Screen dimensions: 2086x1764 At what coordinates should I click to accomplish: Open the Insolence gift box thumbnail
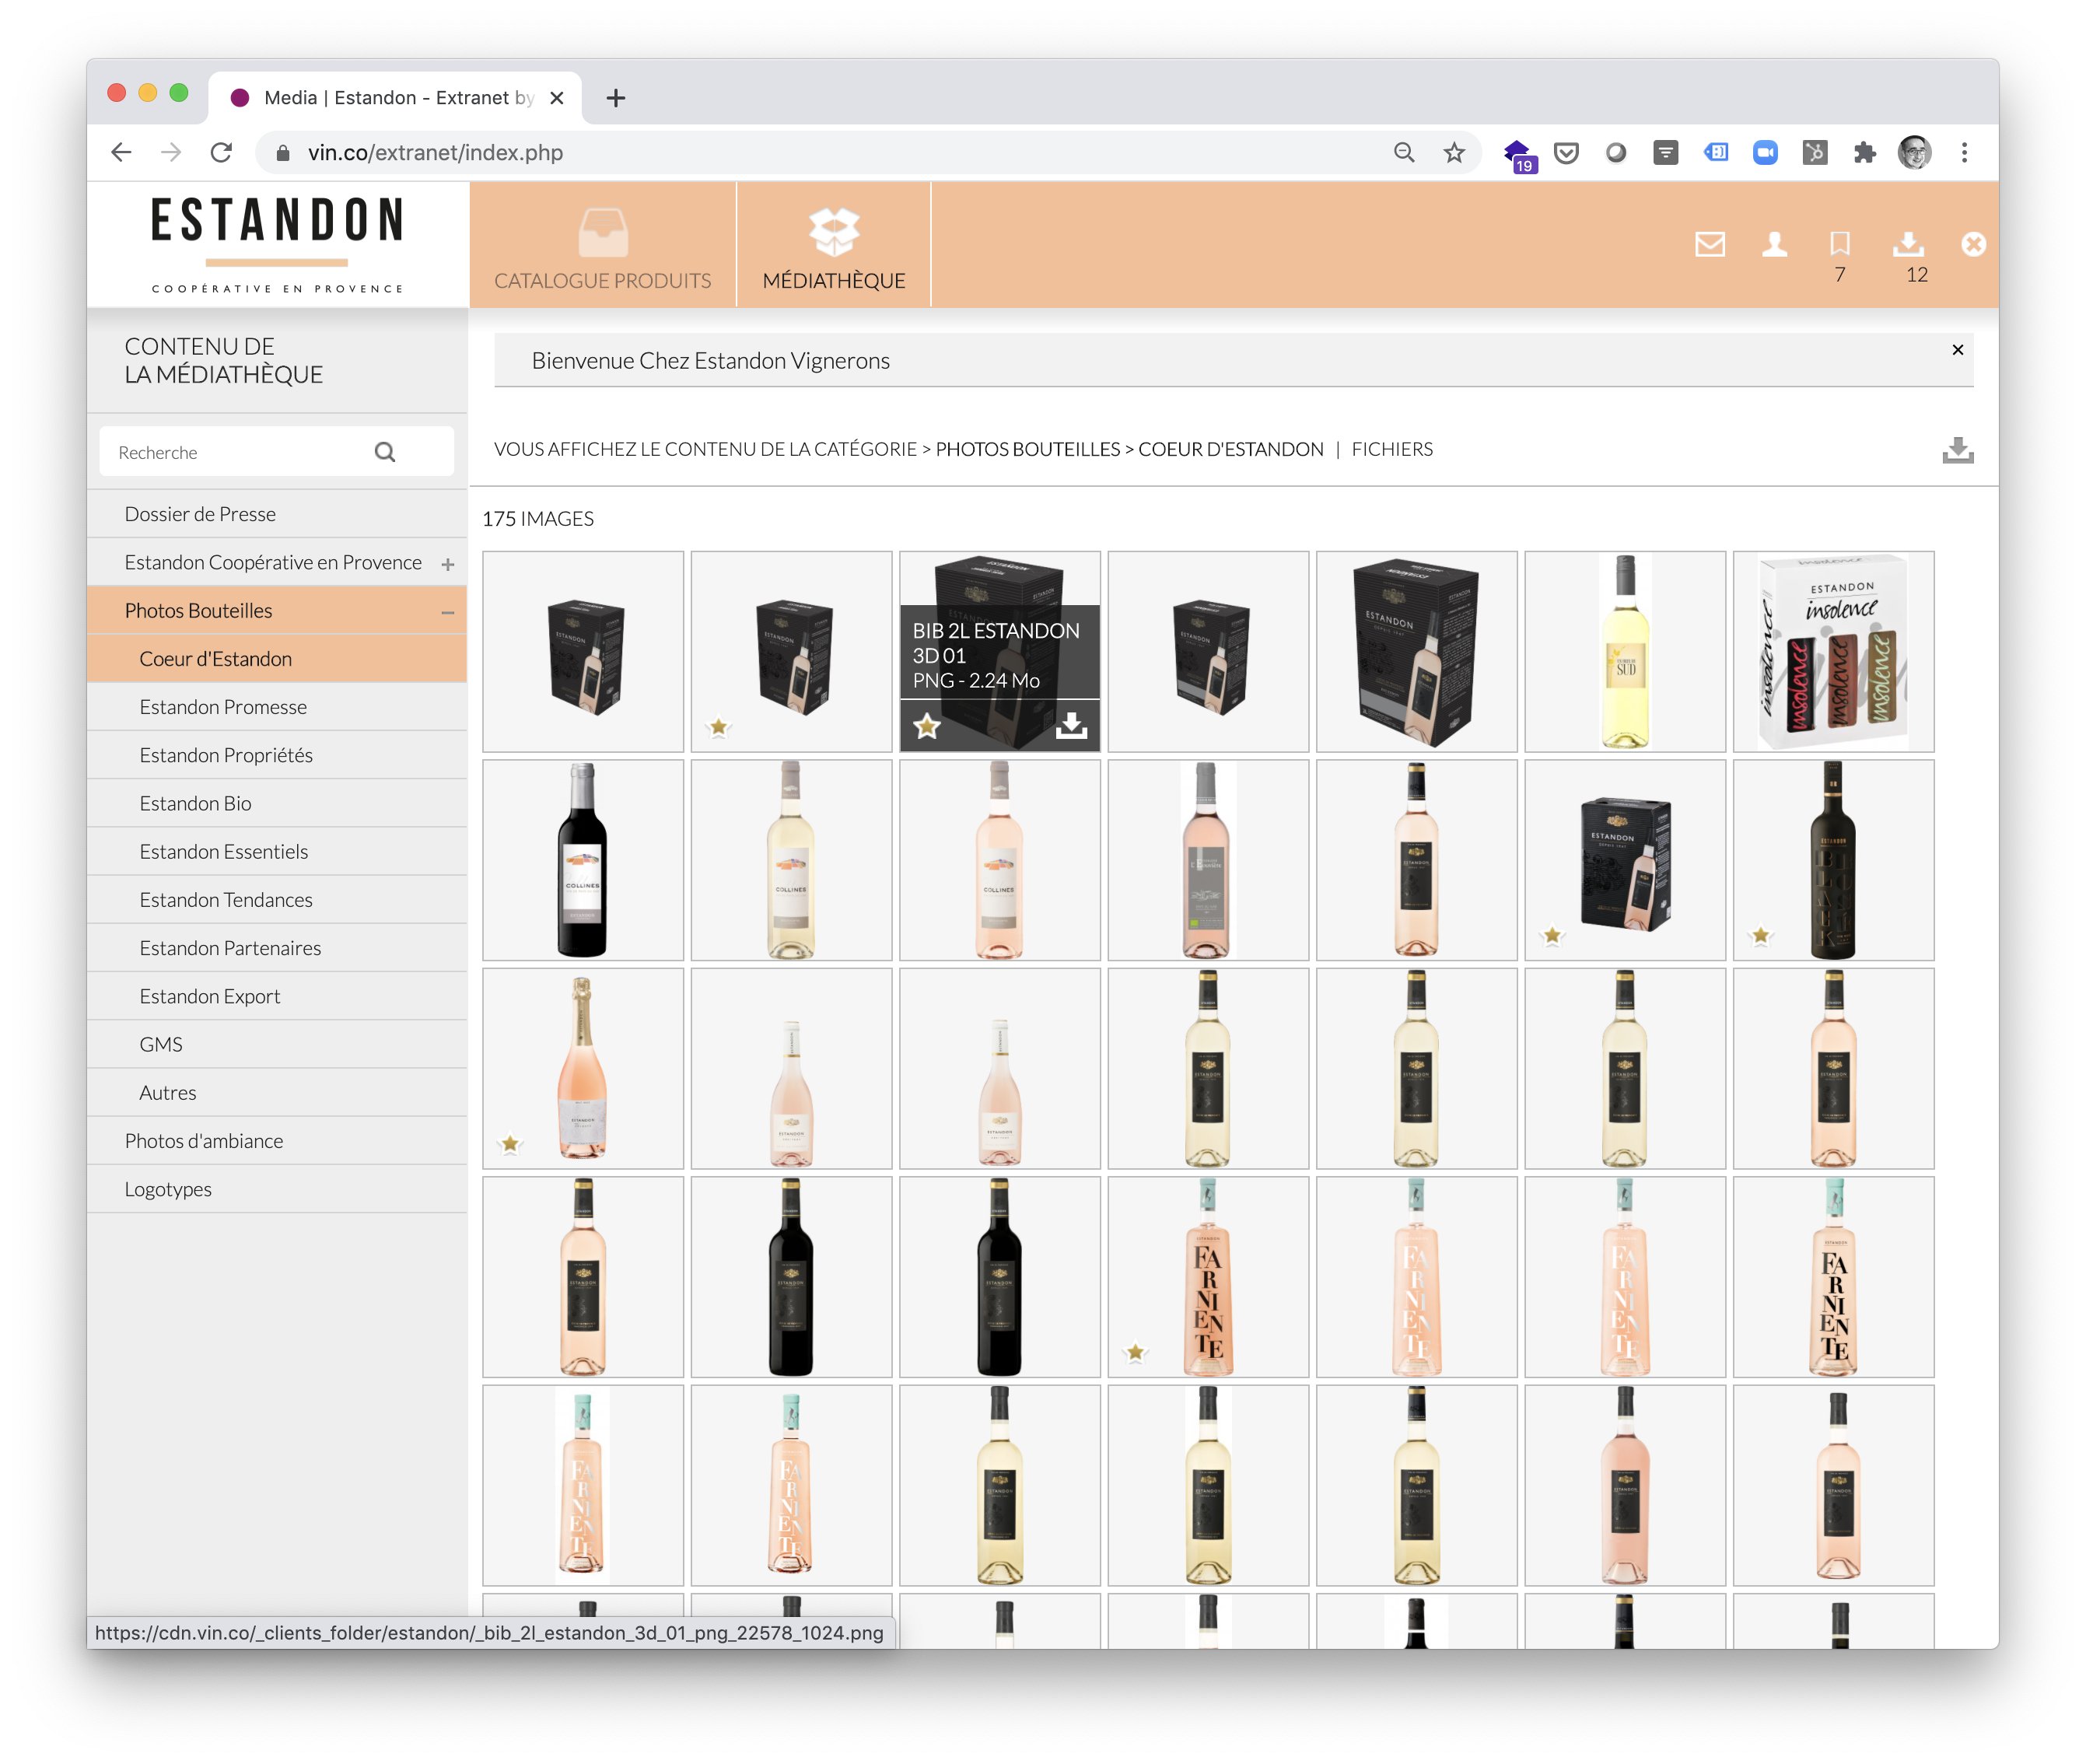(x=1833, y=651)
